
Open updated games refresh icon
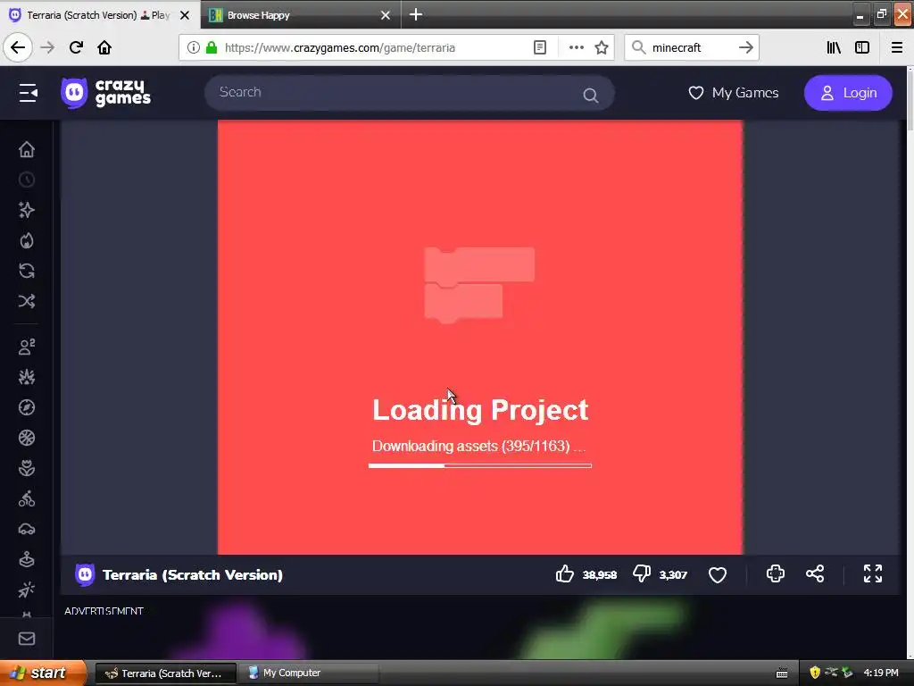point(27,271)
